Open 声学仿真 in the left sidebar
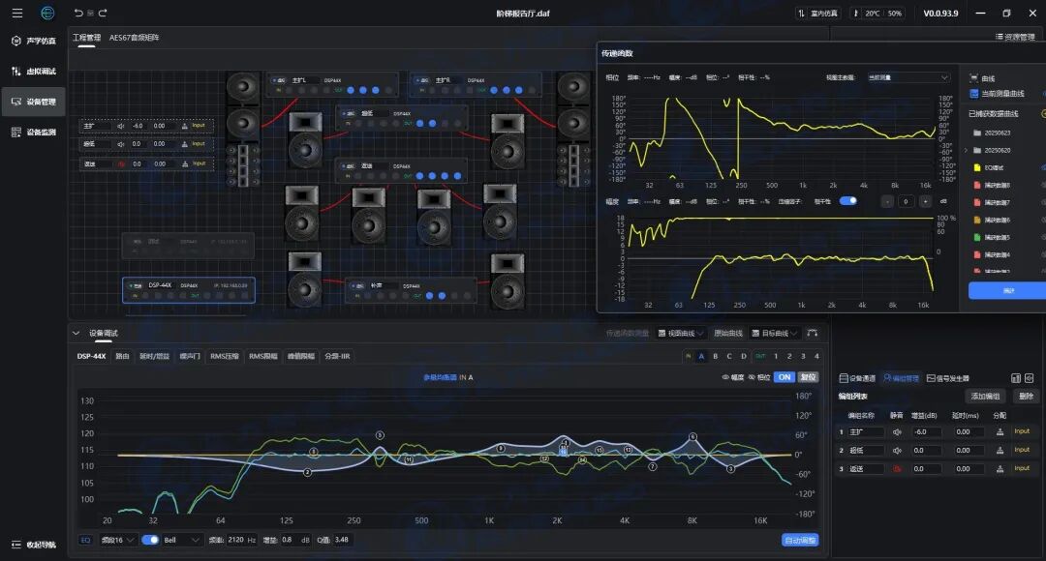Viewport: 1046px width, 561px height. pyautogui.click(x=33, y=41)
